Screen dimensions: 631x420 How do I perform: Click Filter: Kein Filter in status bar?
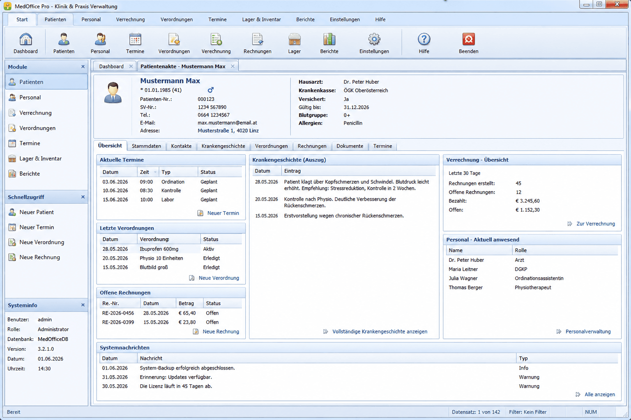(528, 412)
